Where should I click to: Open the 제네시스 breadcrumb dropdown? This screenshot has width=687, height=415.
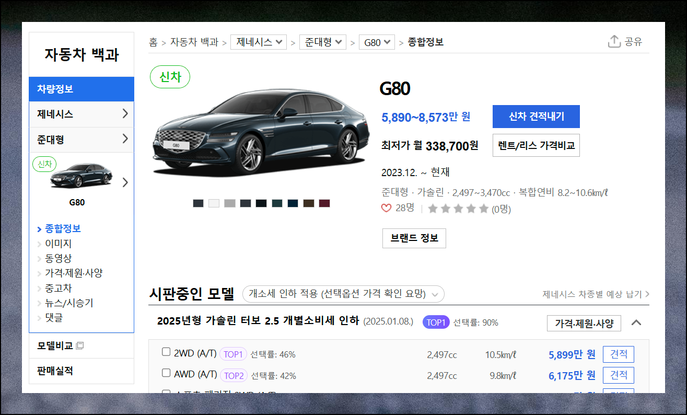click(259, 42)
